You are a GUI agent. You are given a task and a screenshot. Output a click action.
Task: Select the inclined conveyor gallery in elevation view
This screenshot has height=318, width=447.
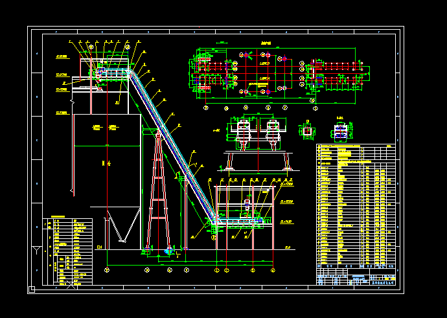coord(172,147)
